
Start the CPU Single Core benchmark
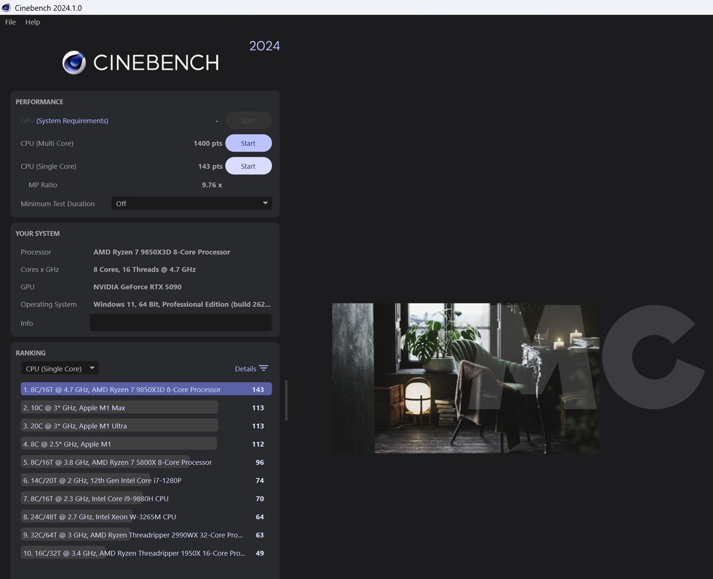pyautogui.click(x=248, y=166)
